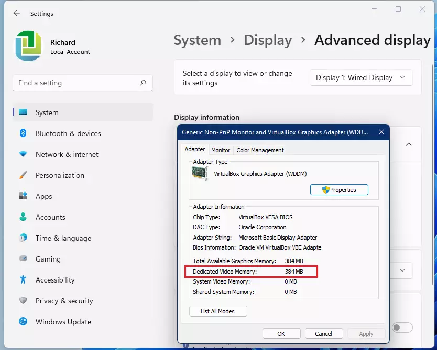Image resolution: width=437 pixels, height=350 pixels.
Task: Click the adapter Properties button
Action: tap(339, 190)
